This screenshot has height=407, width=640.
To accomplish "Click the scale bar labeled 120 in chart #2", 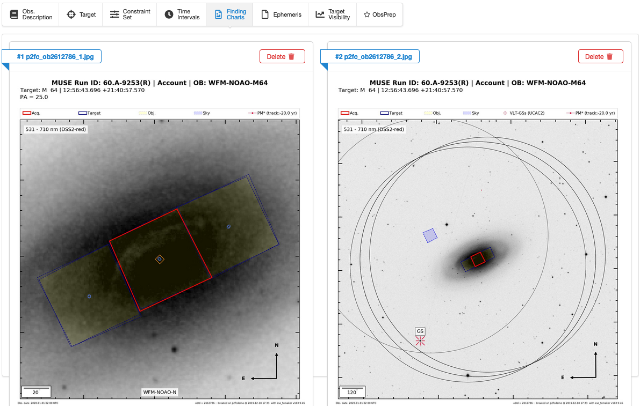I will pos(352,391).
